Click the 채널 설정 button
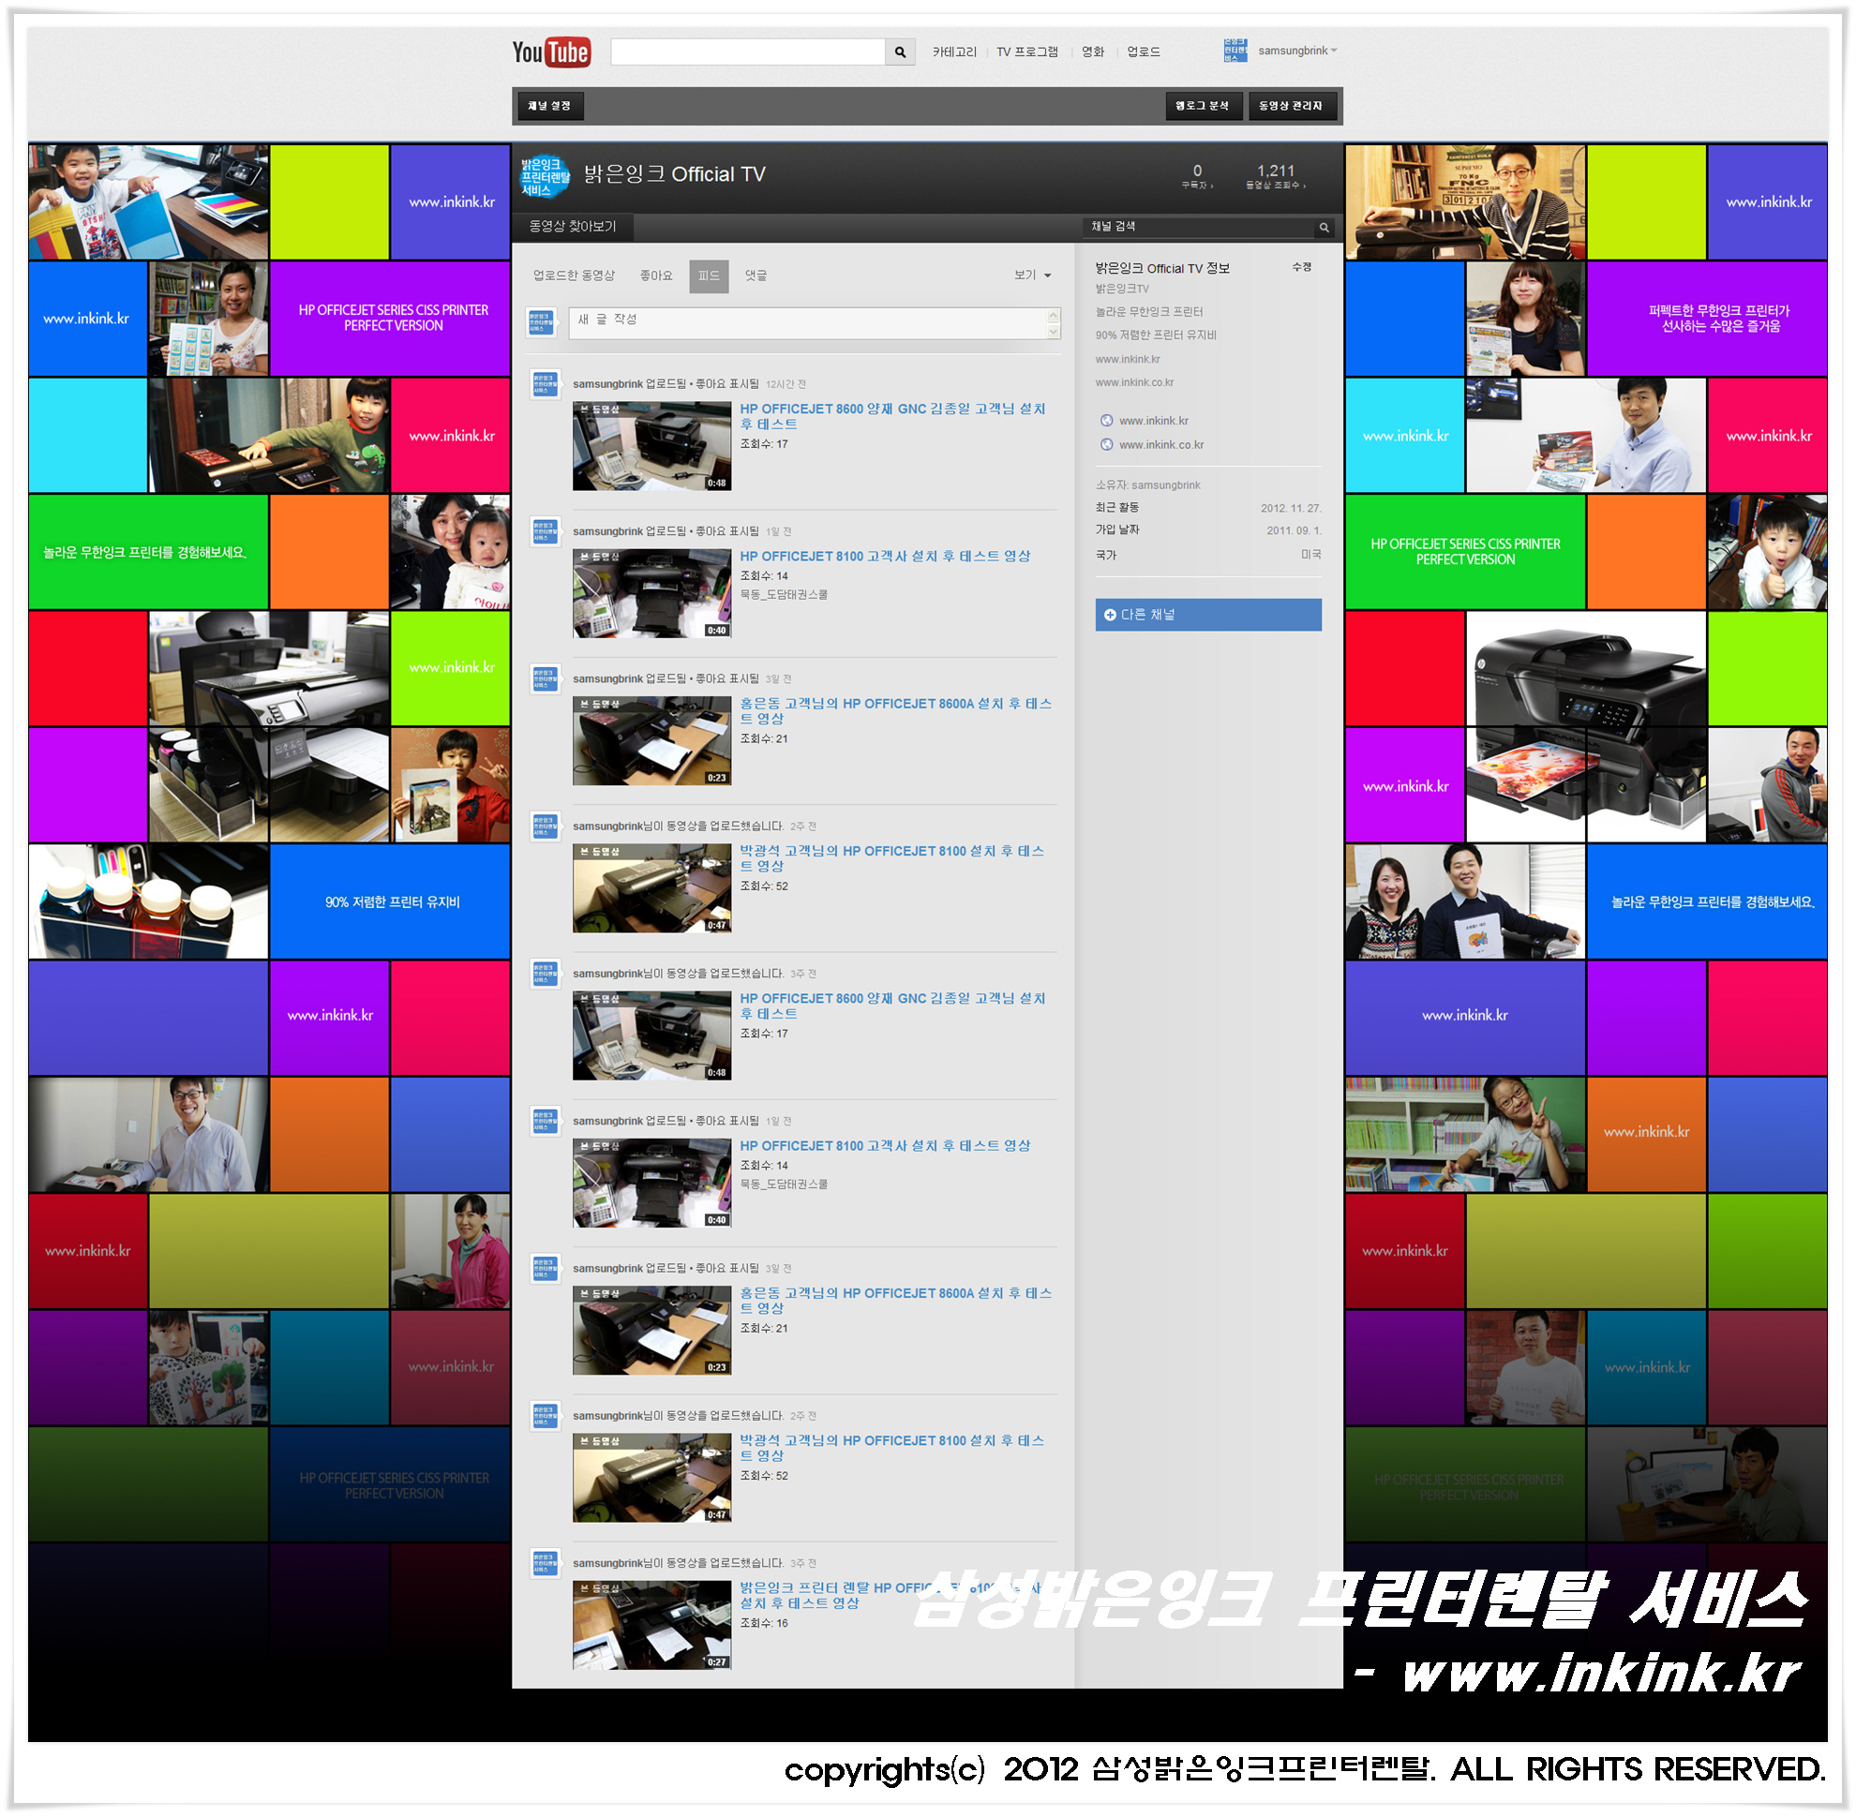The height and width of the screenshot is (1817, 1856). click(549, 106)
